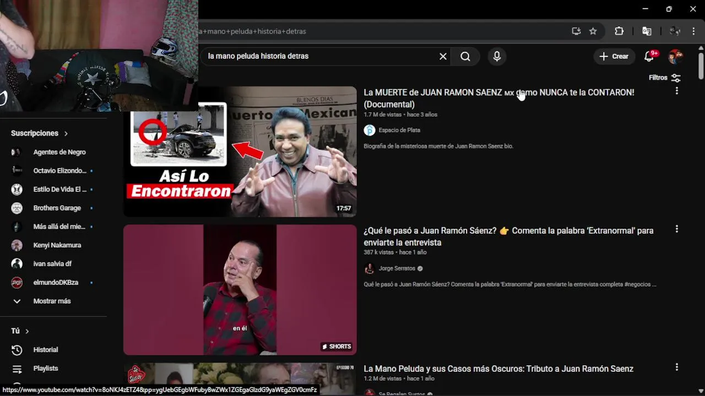Open ivan salvia df subscription
The image size is (705, 396).
53,264
